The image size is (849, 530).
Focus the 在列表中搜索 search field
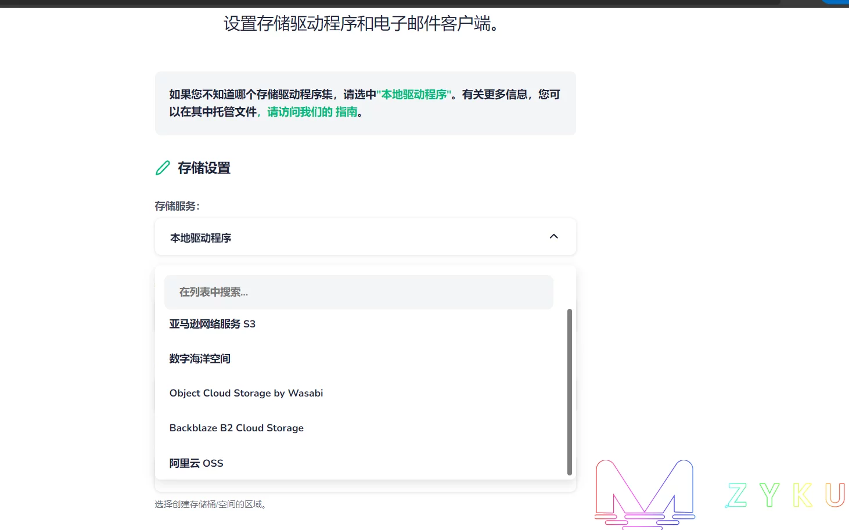(x=358, y=292)
